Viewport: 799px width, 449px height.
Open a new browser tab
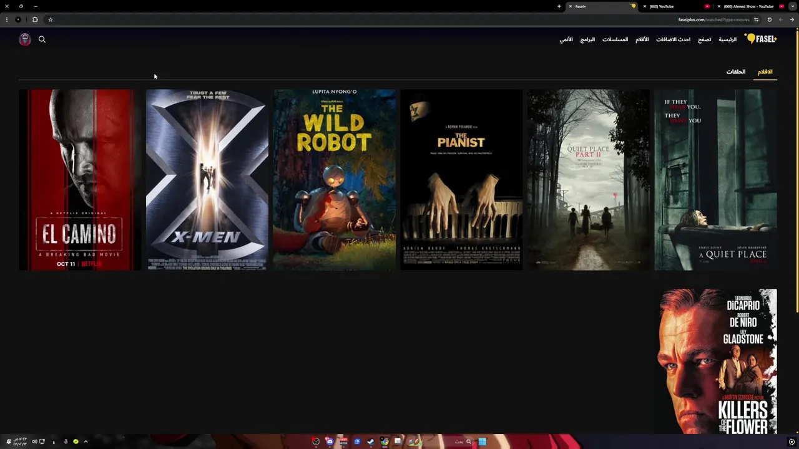click(x=559, y=6)
